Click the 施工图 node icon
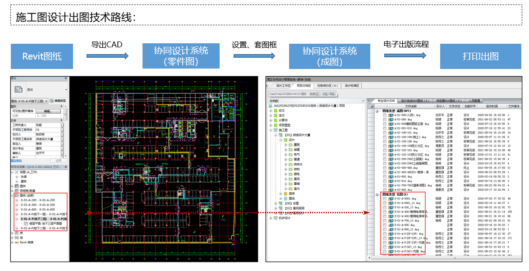 (275, 130)
